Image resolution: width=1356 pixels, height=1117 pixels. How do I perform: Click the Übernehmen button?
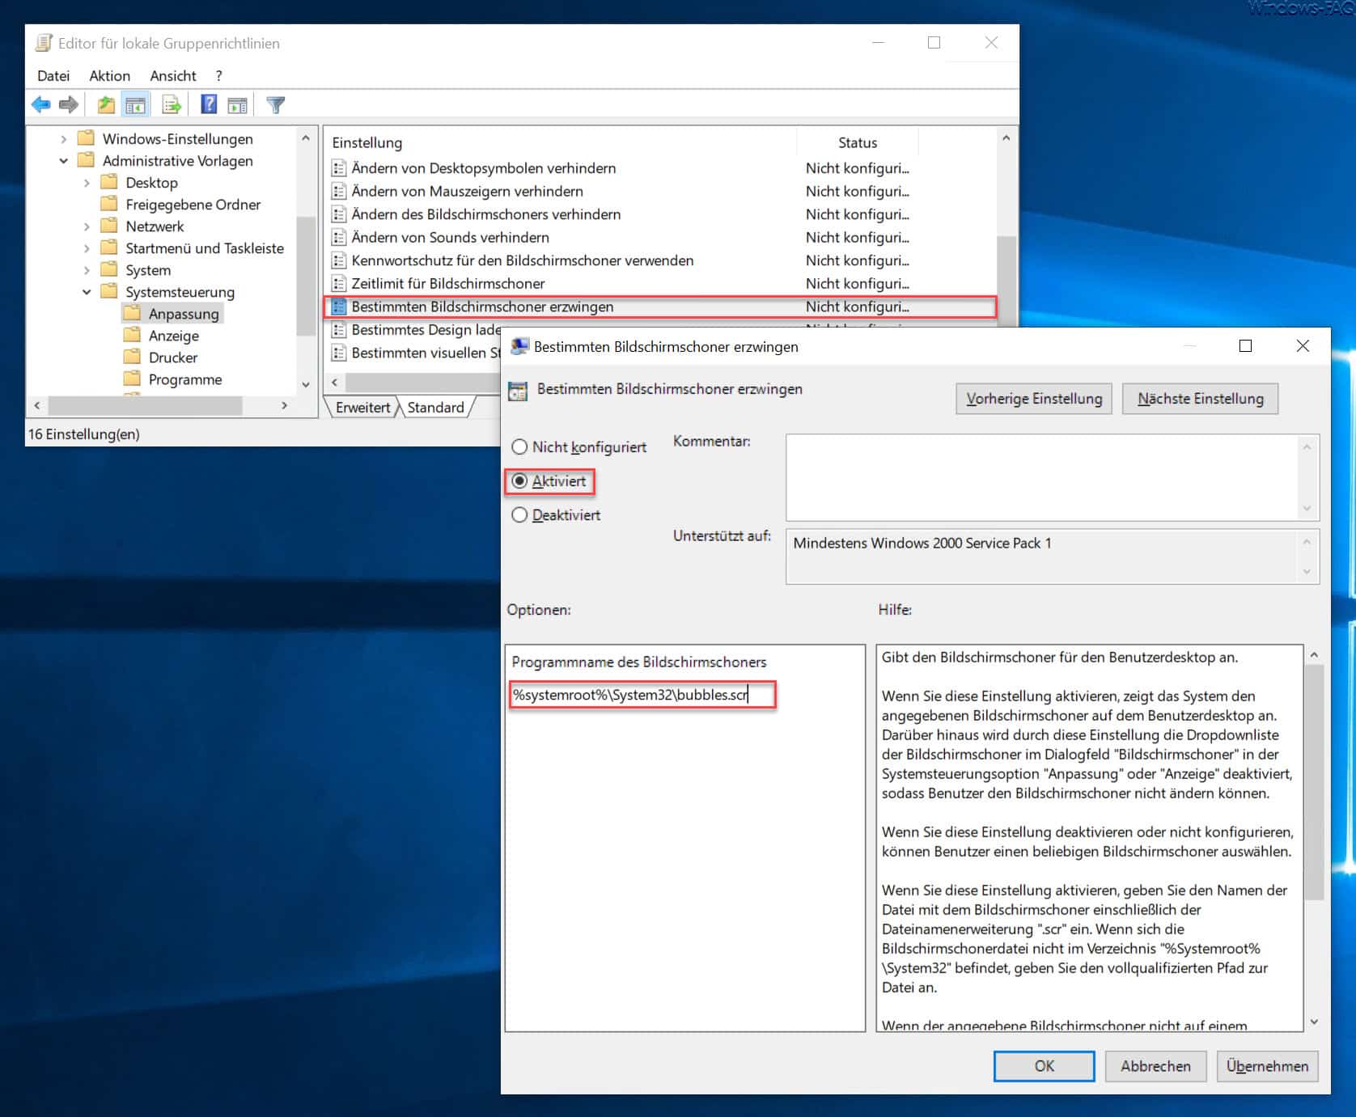point(1267,1066)
